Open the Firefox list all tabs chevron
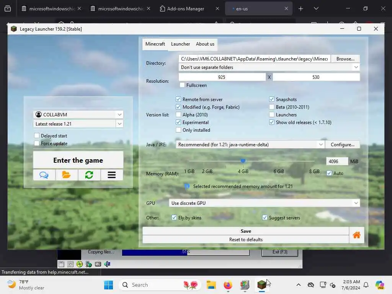Image resolution: width=392 pixels, height=294 pixels. (x=316, y=9)
